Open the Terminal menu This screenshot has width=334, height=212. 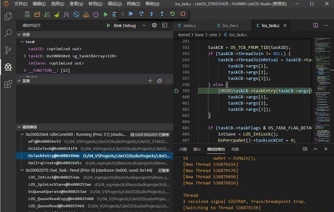tap(133, 4)
